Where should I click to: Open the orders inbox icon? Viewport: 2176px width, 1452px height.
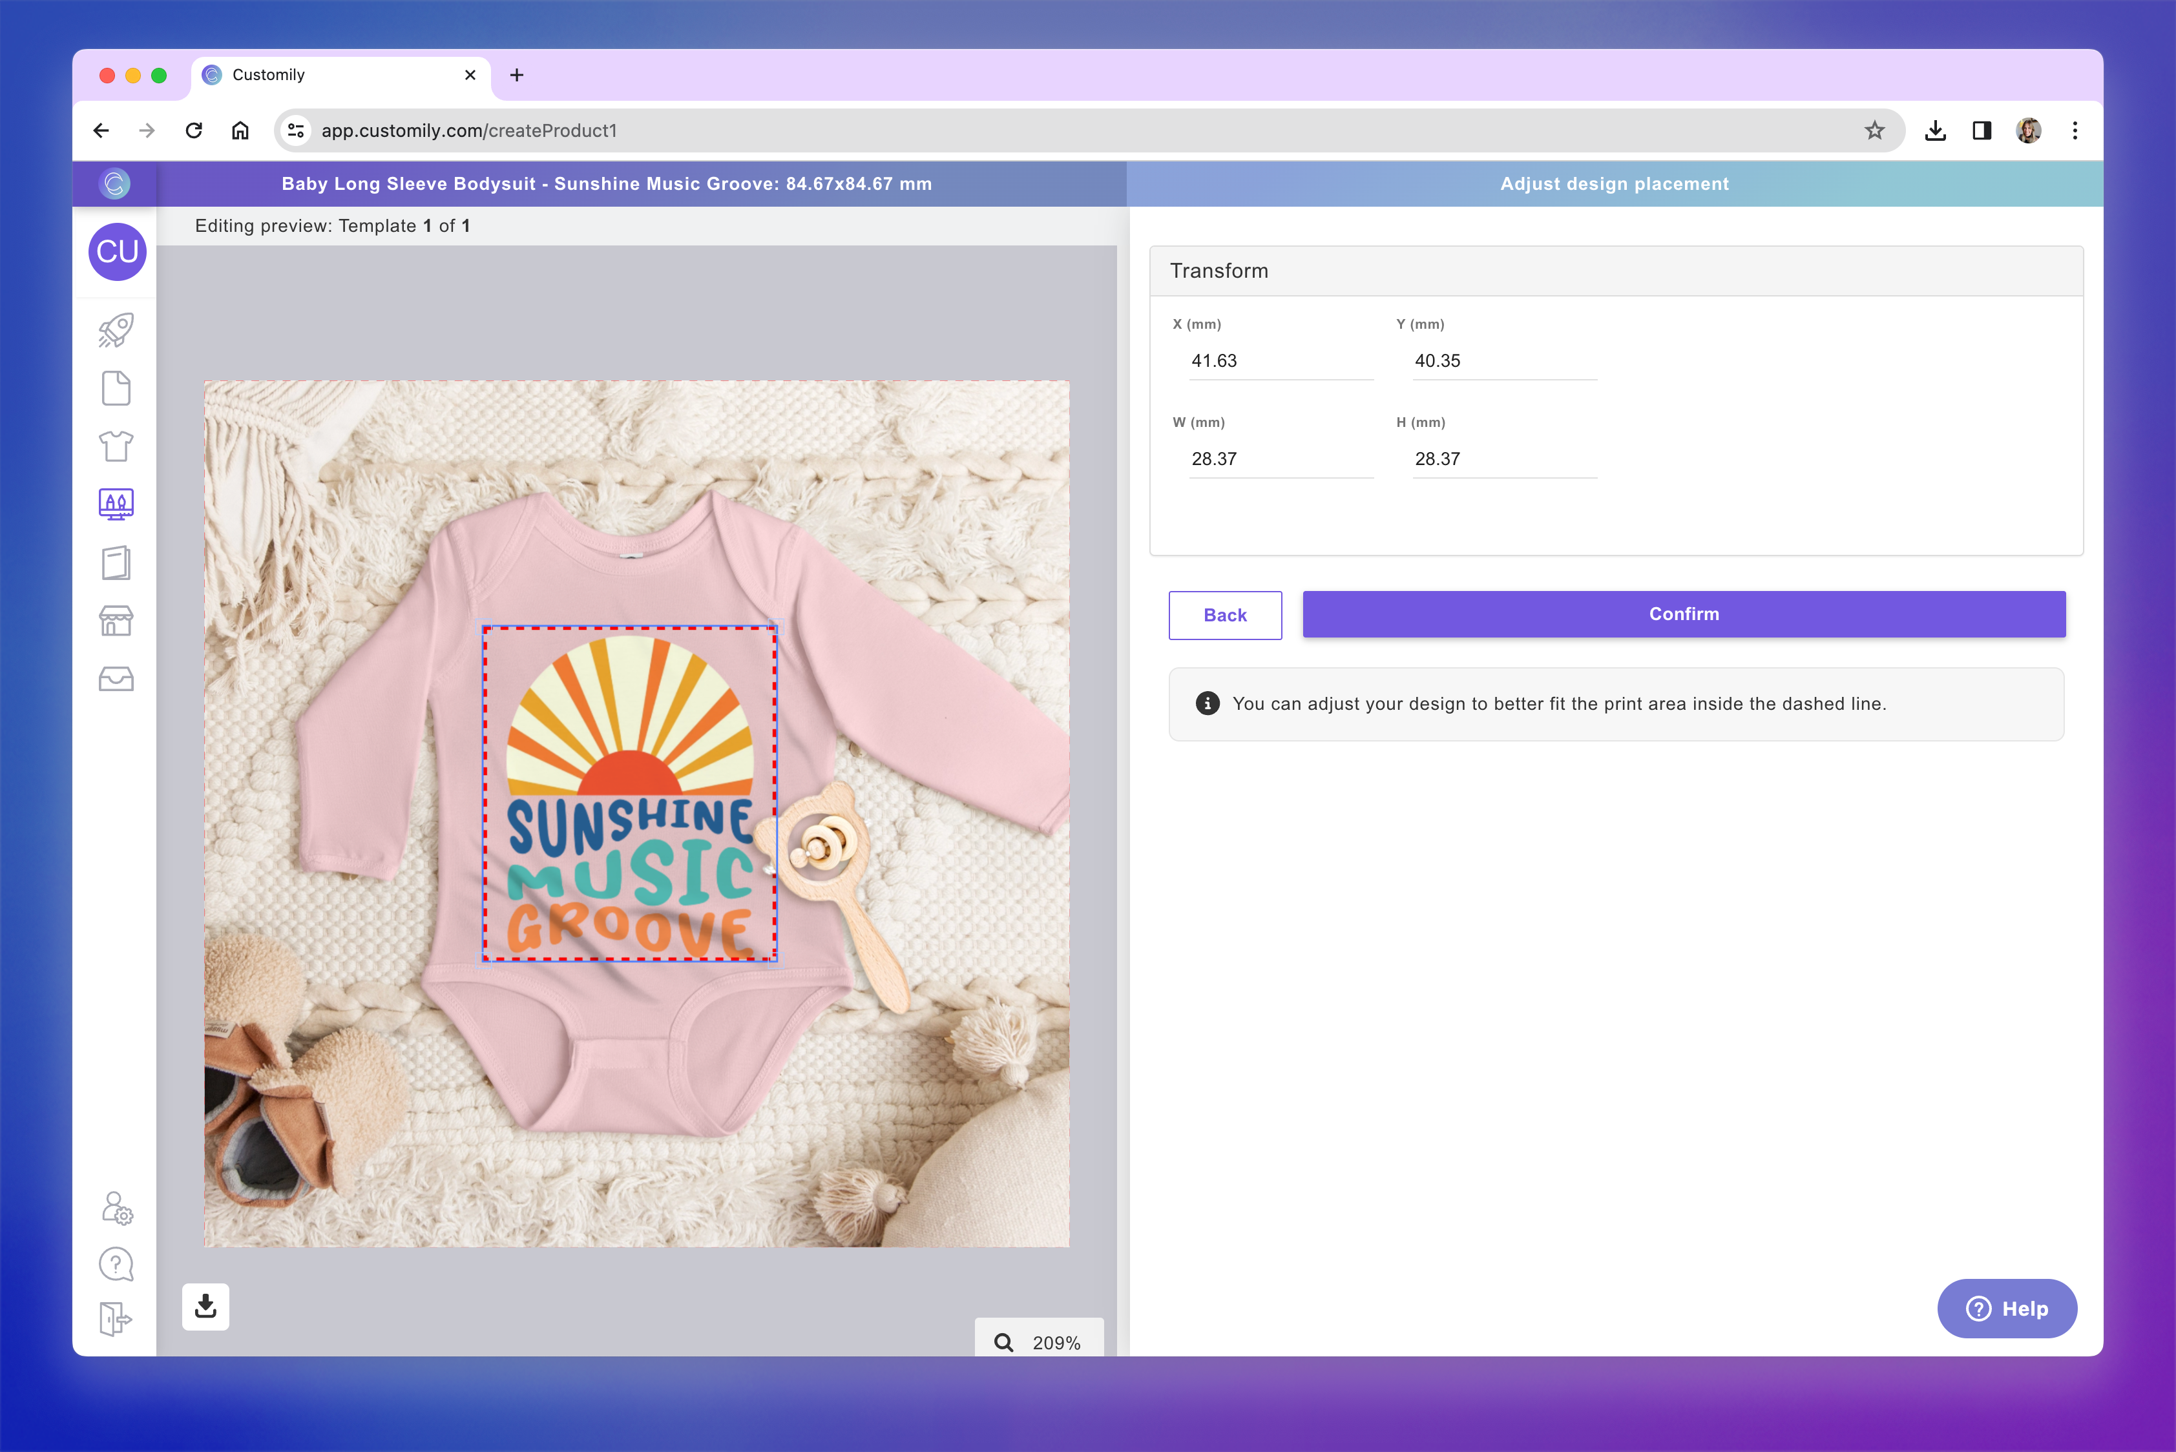tap(116, 679)
